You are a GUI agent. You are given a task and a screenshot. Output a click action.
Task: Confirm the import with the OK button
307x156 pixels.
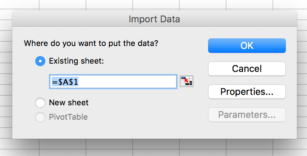(x=247, y=46)
